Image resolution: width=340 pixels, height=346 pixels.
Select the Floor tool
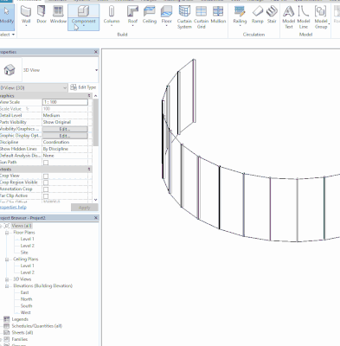[x=166, y=15]
